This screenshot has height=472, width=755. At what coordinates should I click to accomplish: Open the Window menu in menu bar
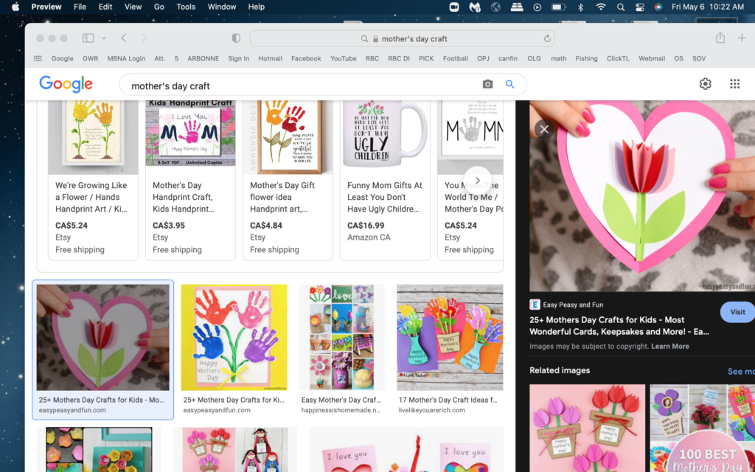222,7
